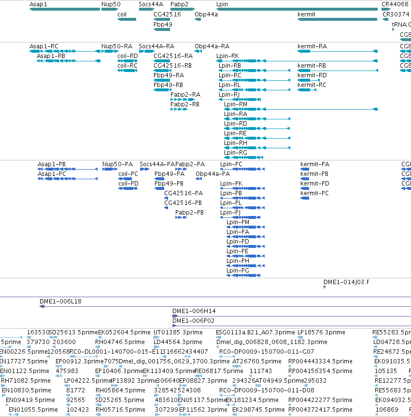The image size is (411, 417).
Task: Click protein Pbp49-PA label
Action: tap(170, 174)
